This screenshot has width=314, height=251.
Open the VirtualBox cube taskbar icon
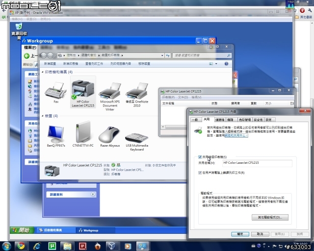click(111, 246)
